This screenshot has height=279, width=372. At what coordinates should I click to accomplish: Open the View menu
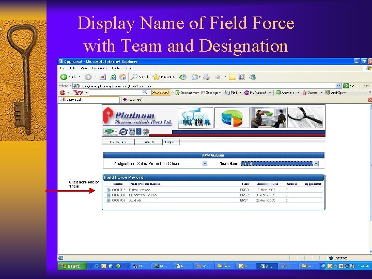84,68
